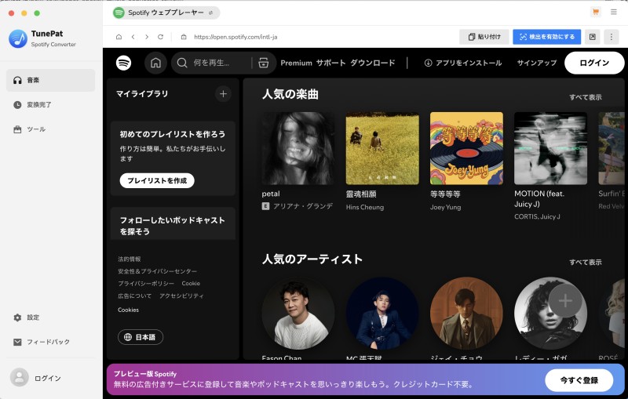The height and width of the screenshot is (399, 628).
Task: Open the Cookies footer link
Action: [x=128, y=310]
